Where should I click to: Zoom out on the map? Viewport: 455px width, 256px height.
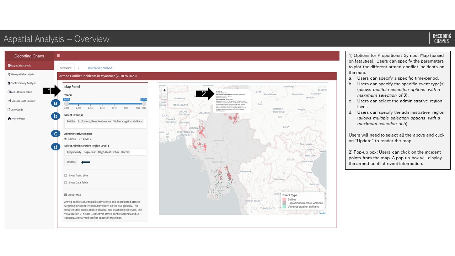[x=164, y=96]
